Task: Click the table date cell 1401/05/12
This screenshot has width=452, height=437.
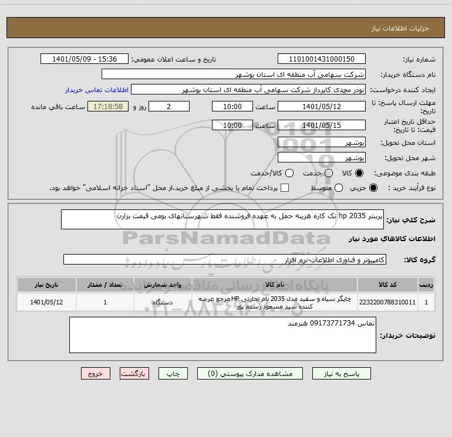Action: point(46,302)
